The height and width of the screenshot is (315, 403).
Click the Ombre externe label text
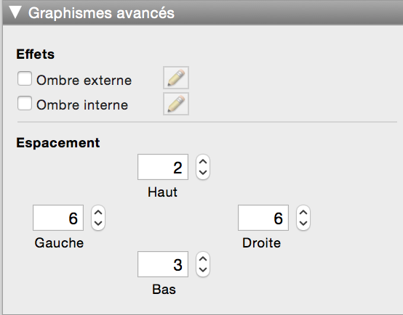coord(84,81)
